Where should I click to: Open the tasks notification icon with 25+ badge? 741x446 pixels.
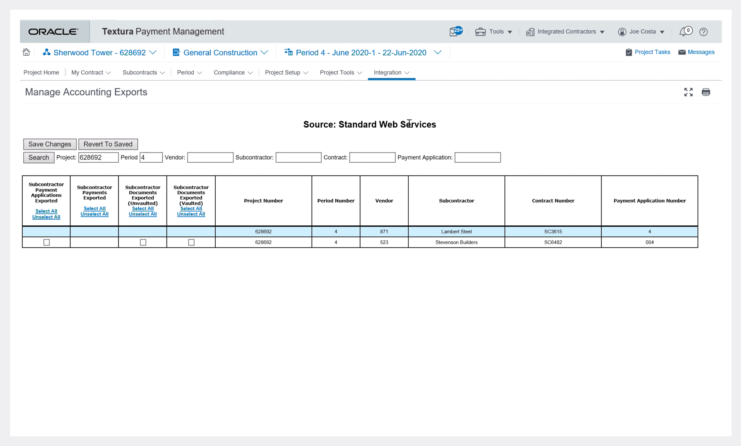[456, 32]
